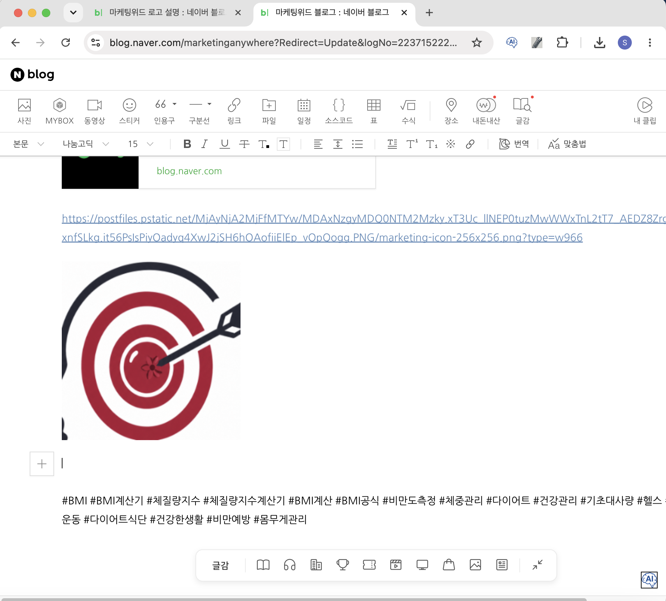Select music headphones in 글감 bar

pos(290,565)
